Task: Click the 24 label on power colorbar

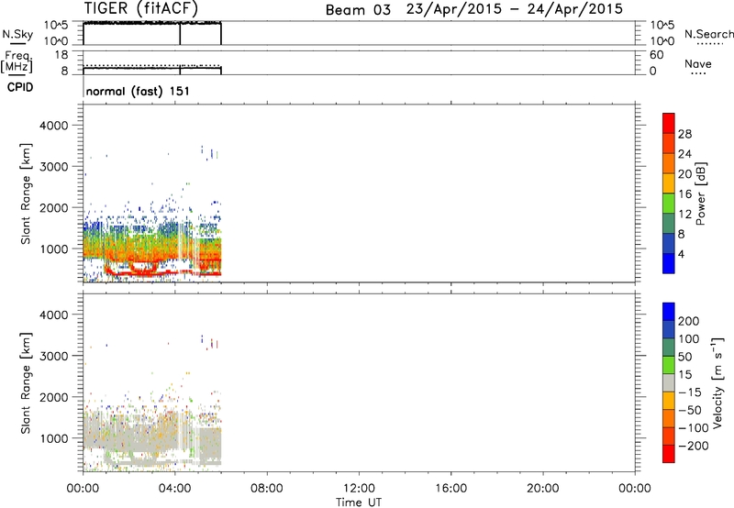Action: click(684, 154)
